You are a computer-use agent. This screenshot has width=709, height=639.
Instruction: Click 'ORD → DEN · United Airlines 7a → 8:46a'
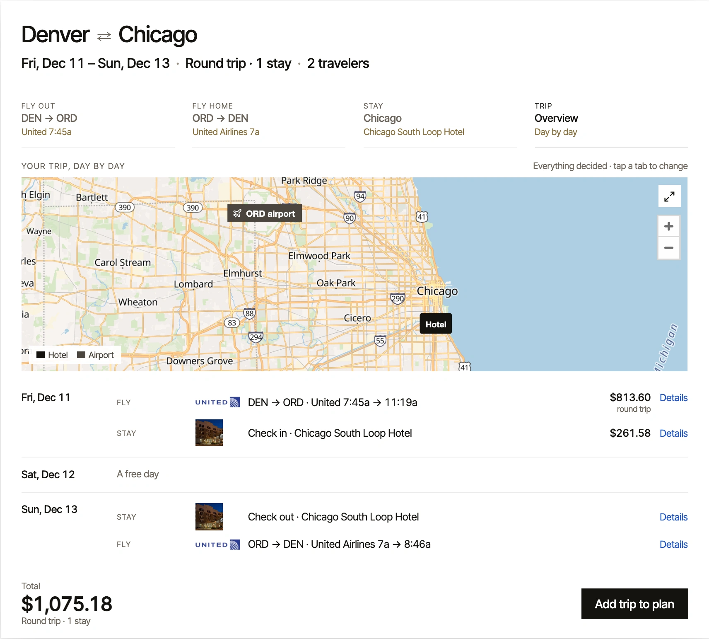[x=339, y=544]
